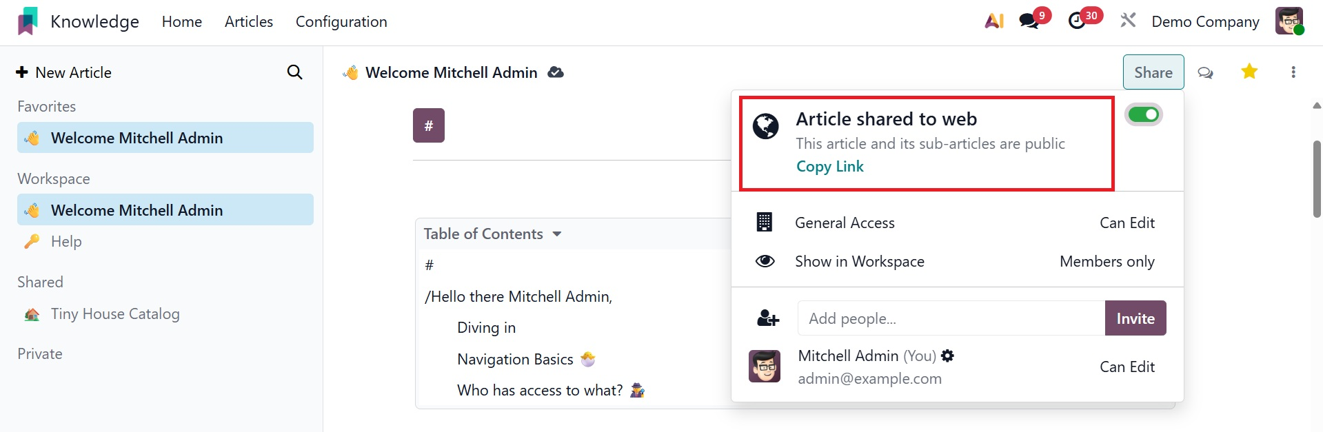
Task: Disable the Article shared to web toggle
Action: pos(1144,115)
